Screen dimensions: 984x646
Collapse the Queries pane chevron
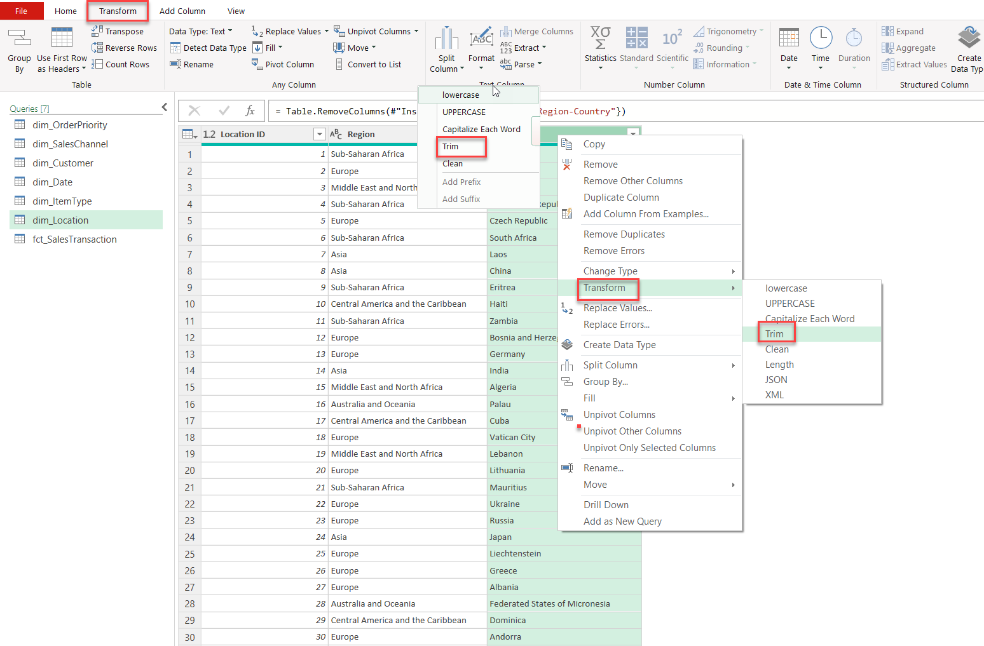165,107
